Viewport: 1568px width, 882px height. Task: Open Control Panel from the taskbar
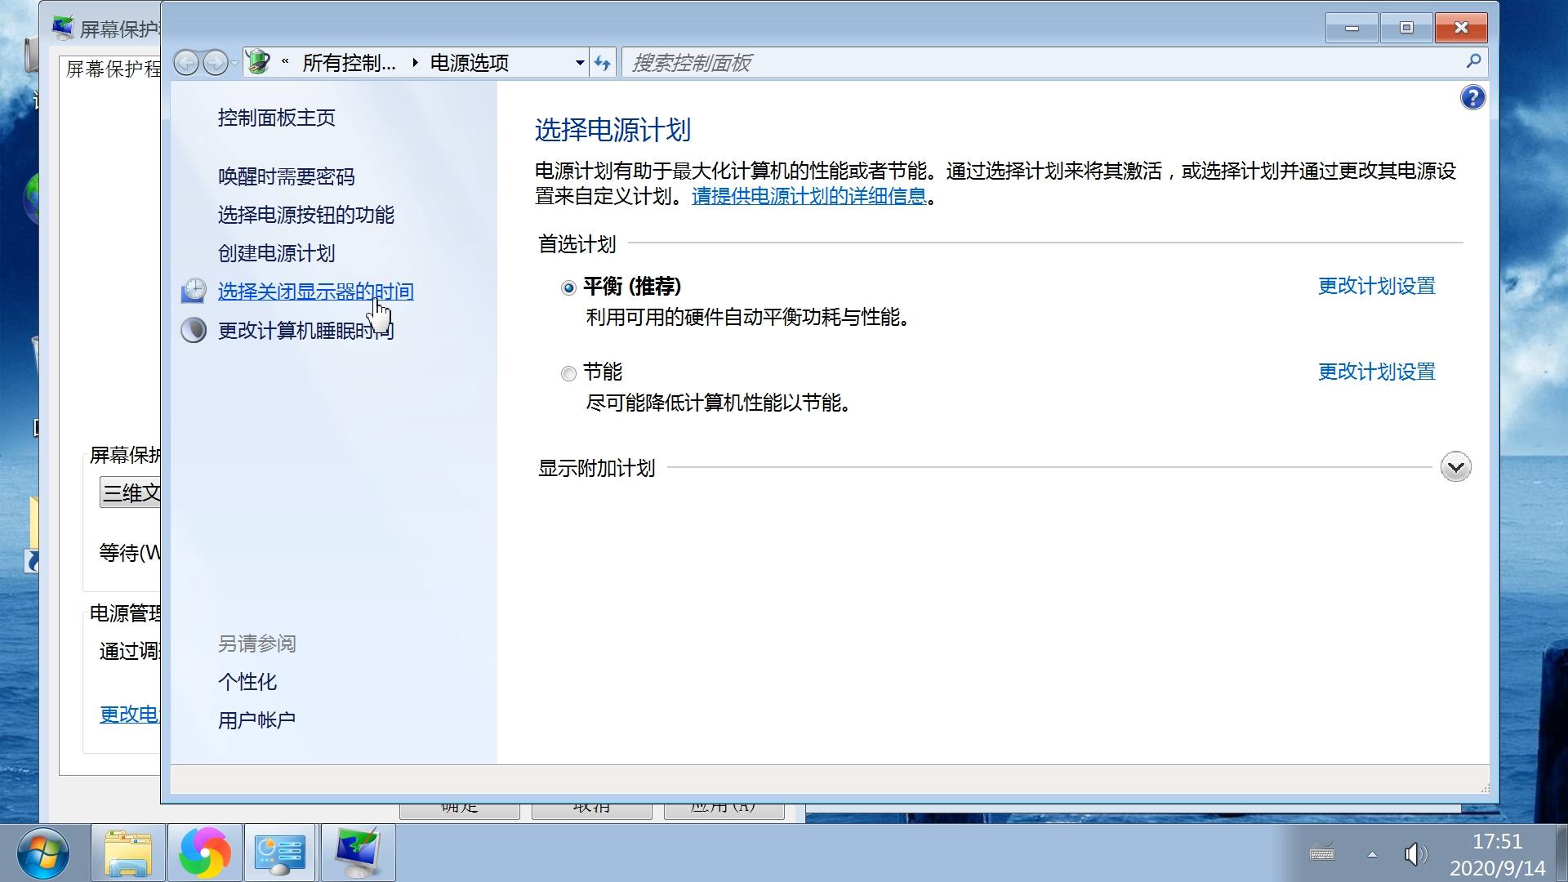point(280,853)
